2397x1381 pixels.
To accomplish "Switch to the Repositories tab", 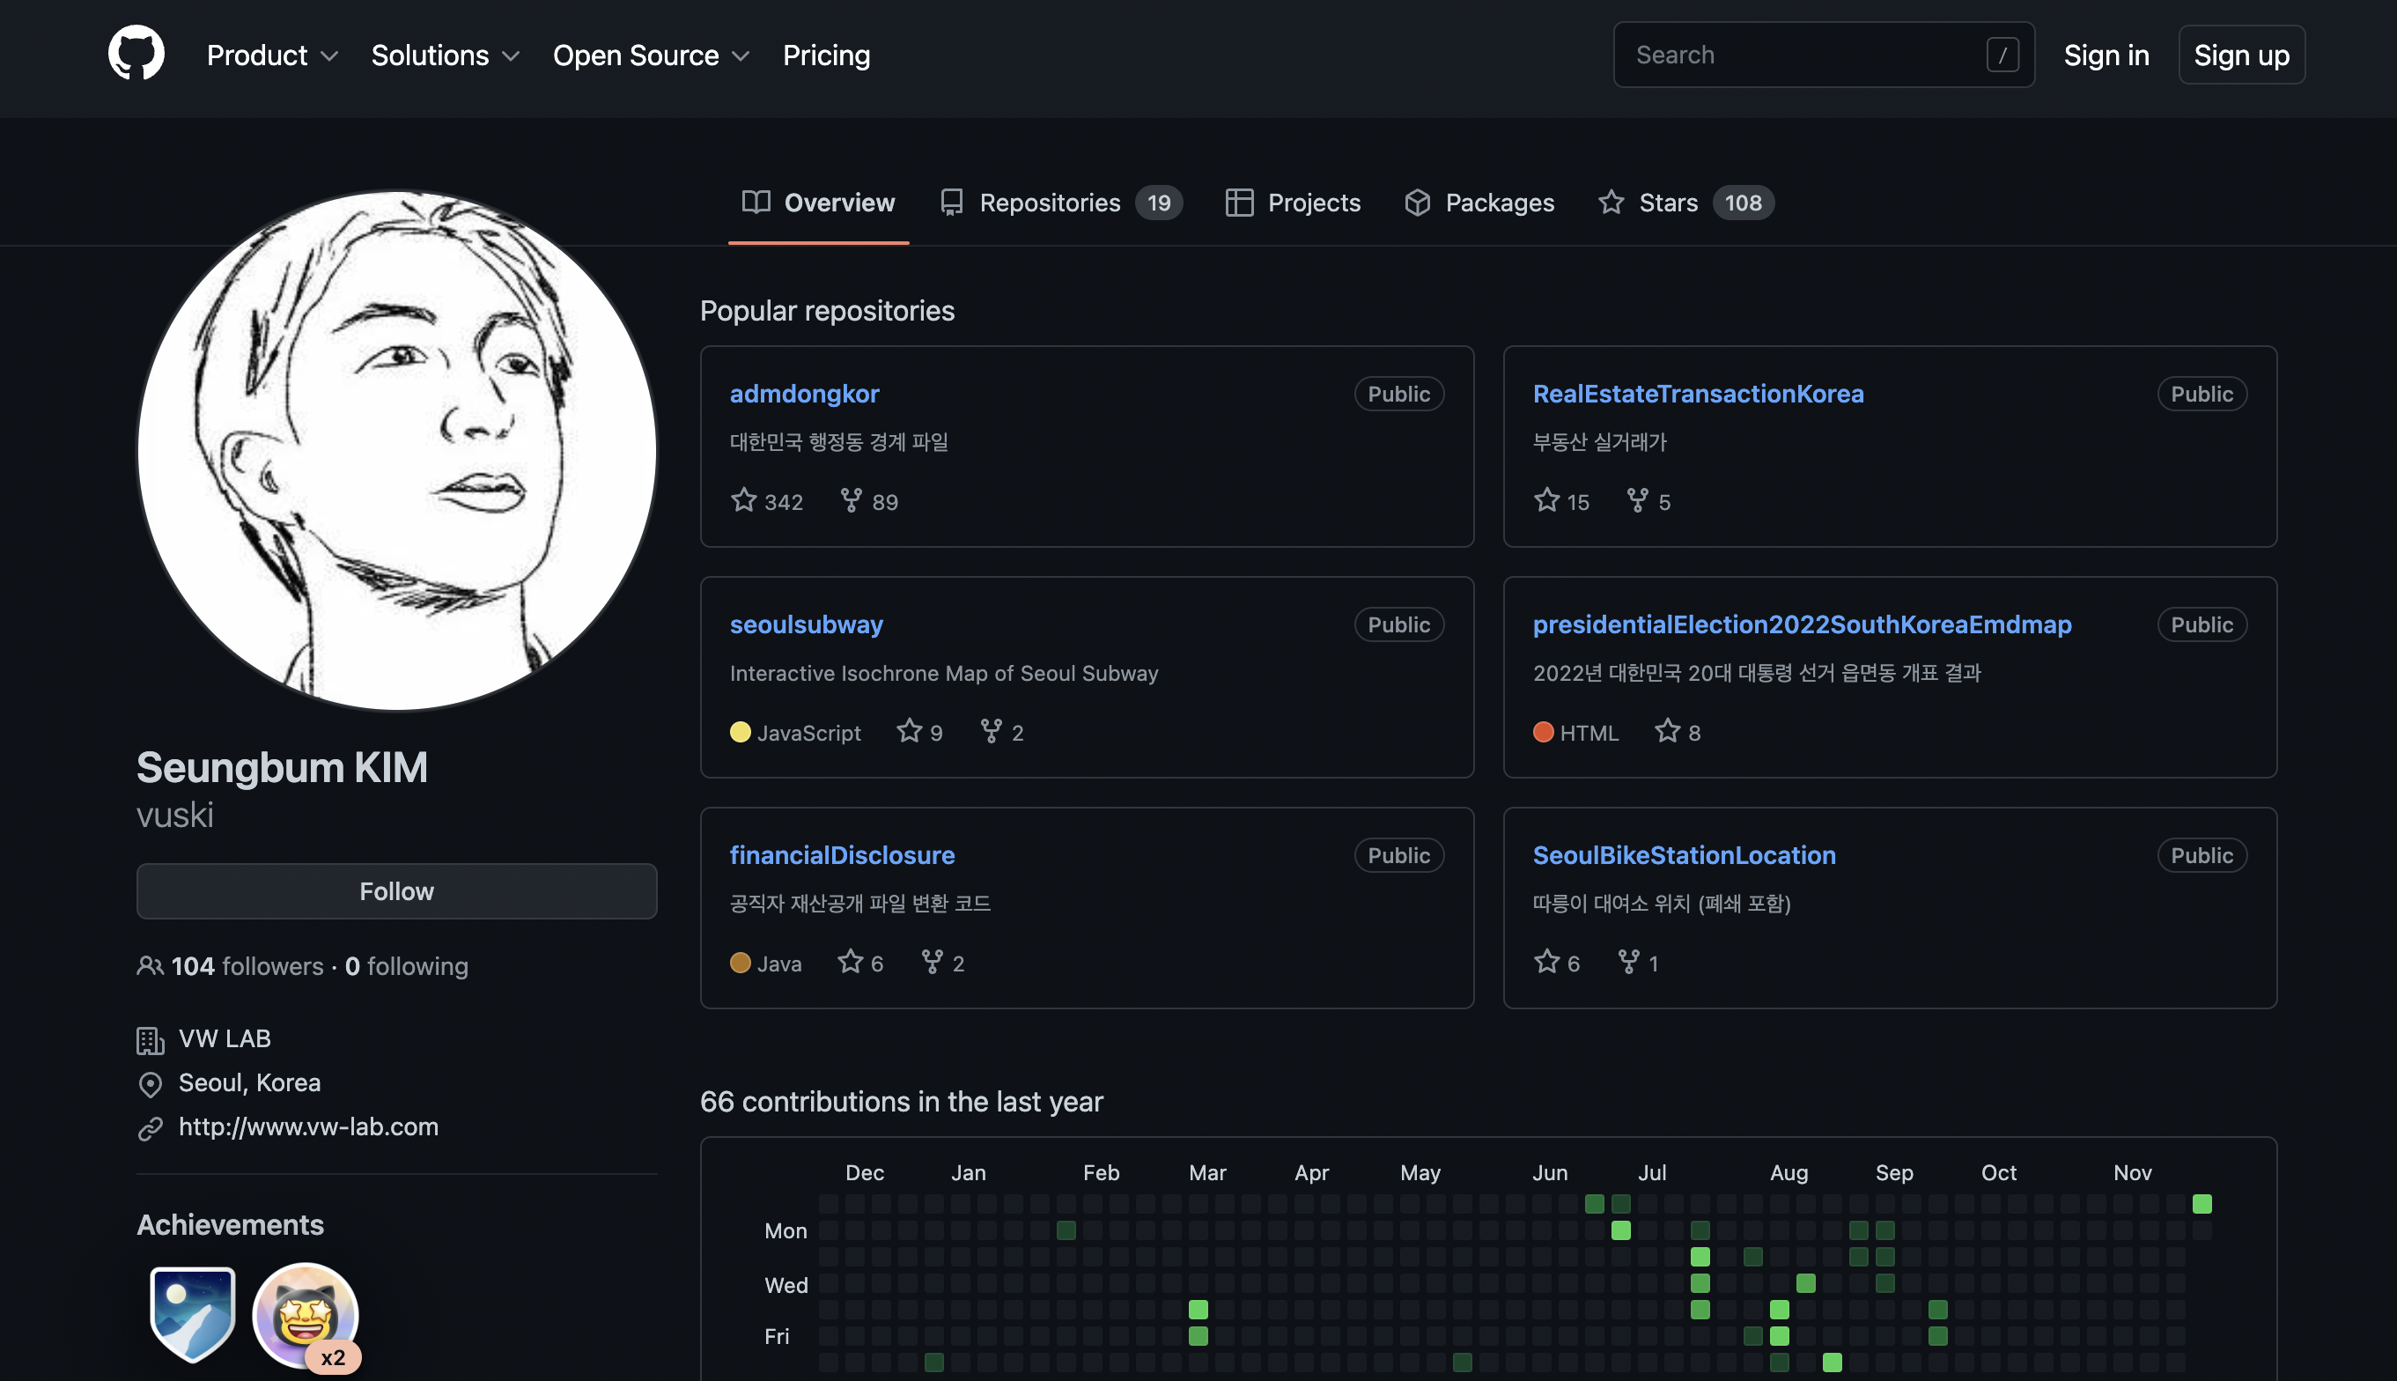I will (1060, 202).
